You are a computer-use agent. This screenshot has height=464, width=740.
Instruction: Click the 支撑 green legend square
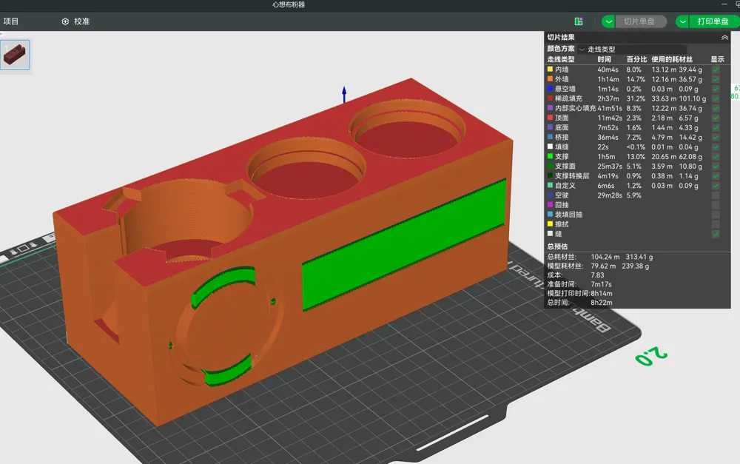pyautogui.click(x=550, y=157)
